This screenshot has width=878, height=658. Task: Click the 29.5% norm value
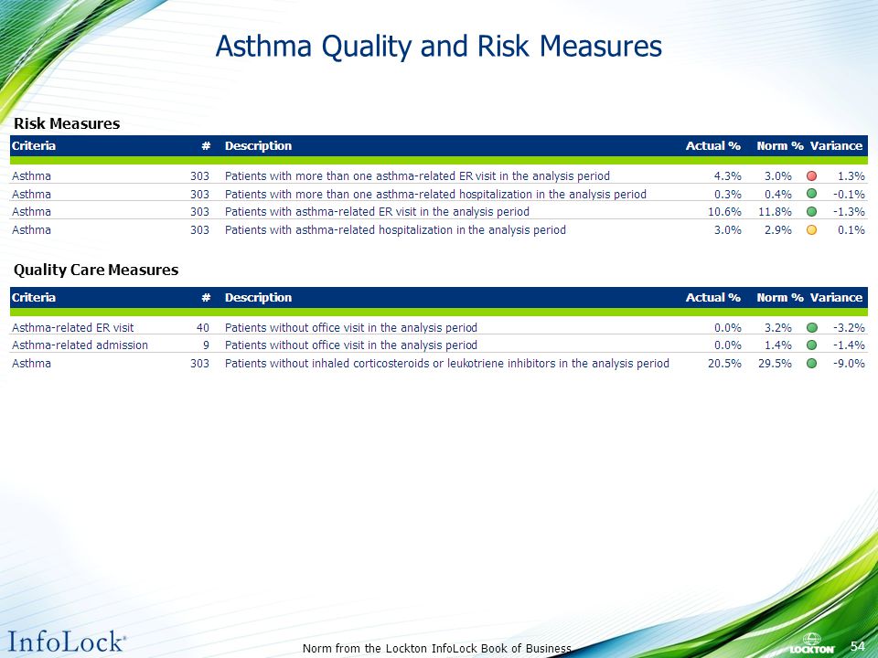pos(775,363)
